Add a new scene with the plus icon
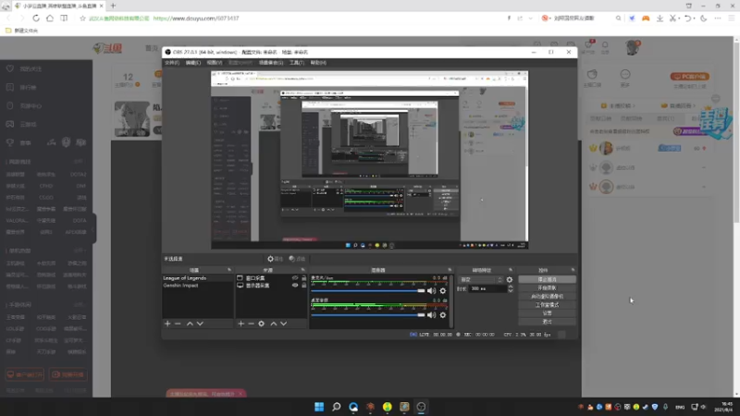The height and width of the screenshot is (416, 740). coord(167,324)
